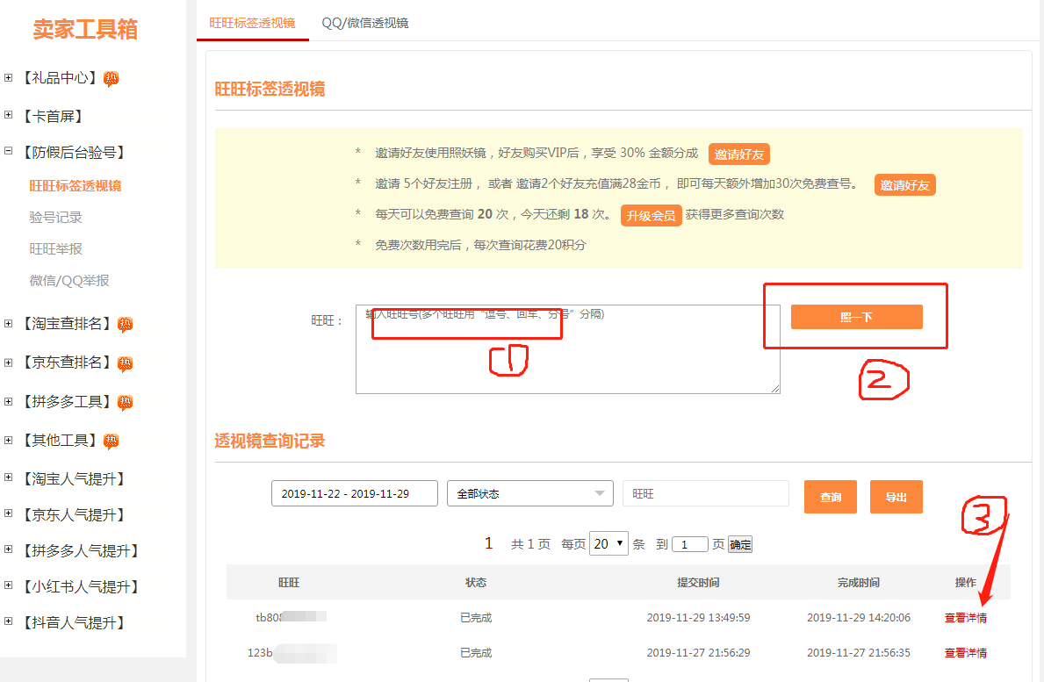The width and height of the screenshot is (1044, 682).
Task: Expand the 其他工具 menu group
Action: (x=9, y=440)
